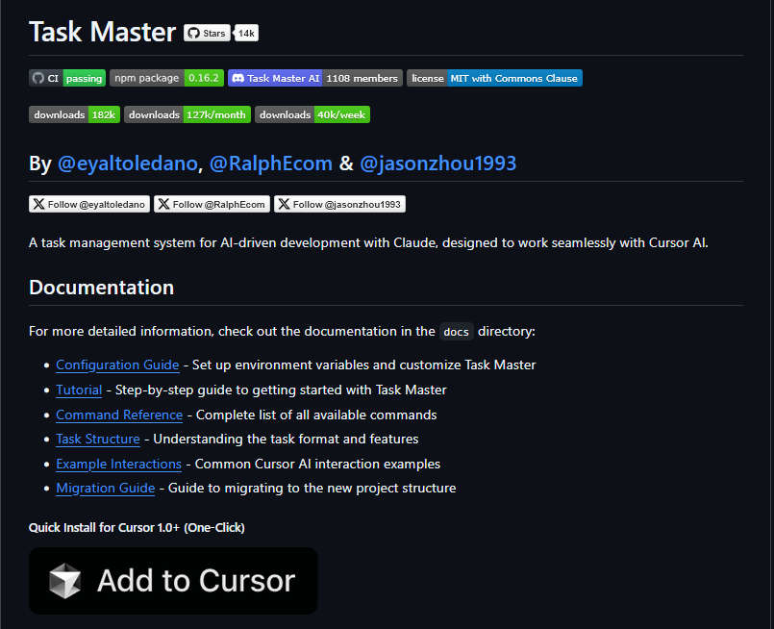Click the Follow @jasonzhou1993 X button
Screen dimensions: 774x629
point(339,204)
